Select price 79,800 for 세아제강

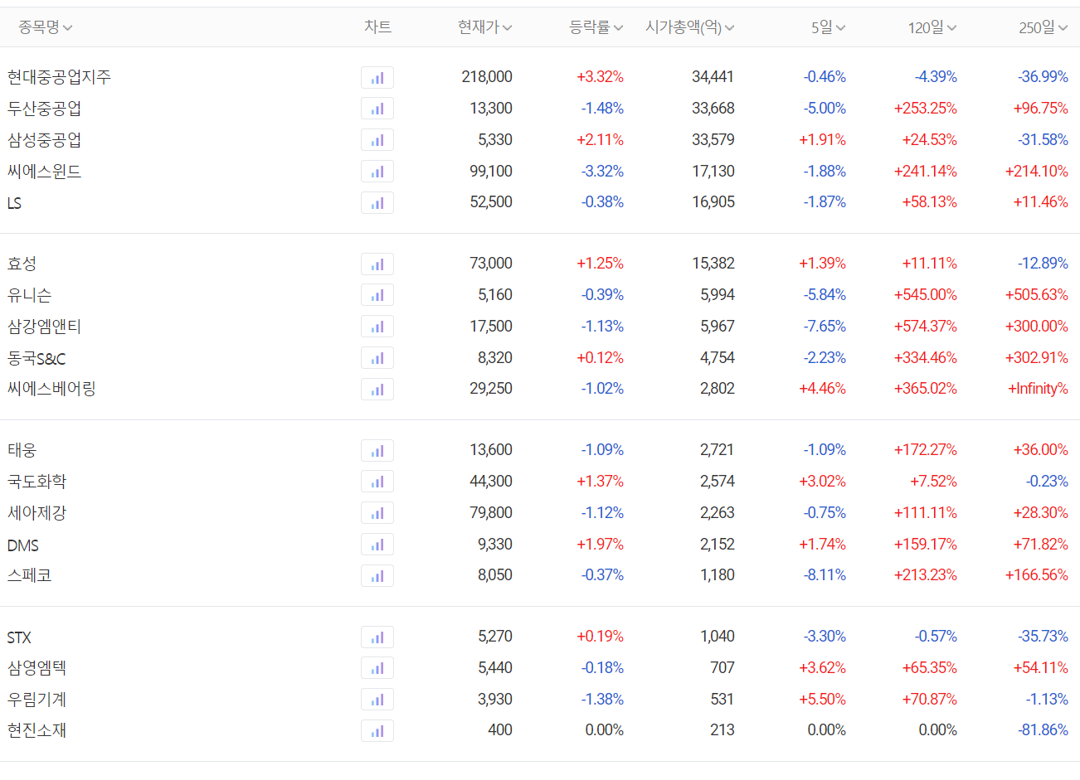coord(491,513)
